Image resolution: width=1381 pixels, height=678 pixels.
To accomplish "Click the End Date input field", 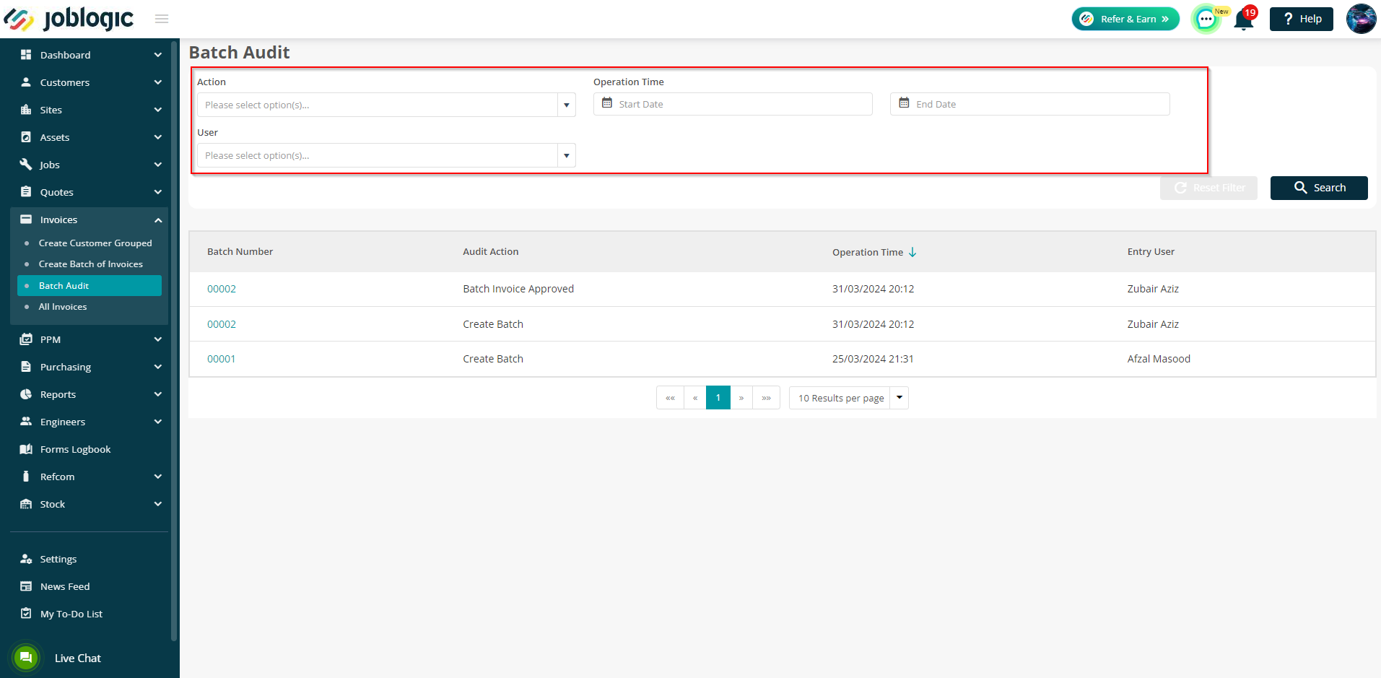I will coord(1030,104).
